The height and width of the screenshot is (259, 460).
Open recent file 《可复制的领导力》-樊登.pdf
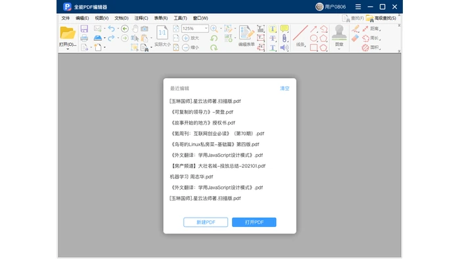(x=202, y=112)
